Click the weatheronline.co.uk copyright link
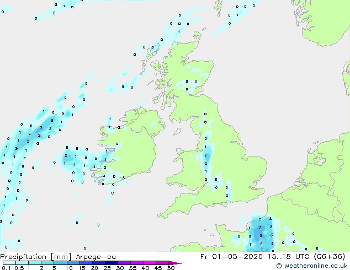The height and width of the screenshot is (270, 350). (312, 266)
